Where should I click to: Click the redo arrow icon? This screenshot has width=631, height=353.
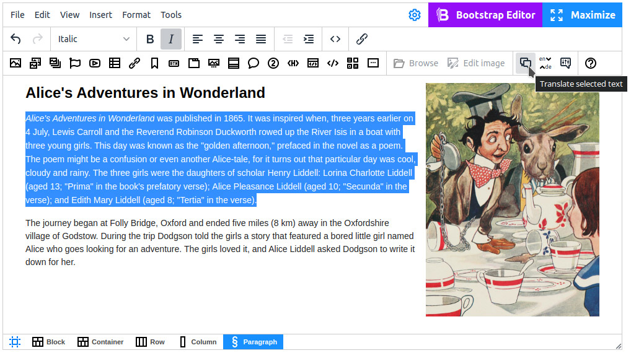(37, 39)
